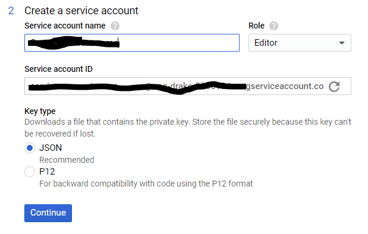Image resolution: width=368 pixels, height=234 pixels.
Task: Choose the P12 key type radio button
Action: tap(30, 172)
